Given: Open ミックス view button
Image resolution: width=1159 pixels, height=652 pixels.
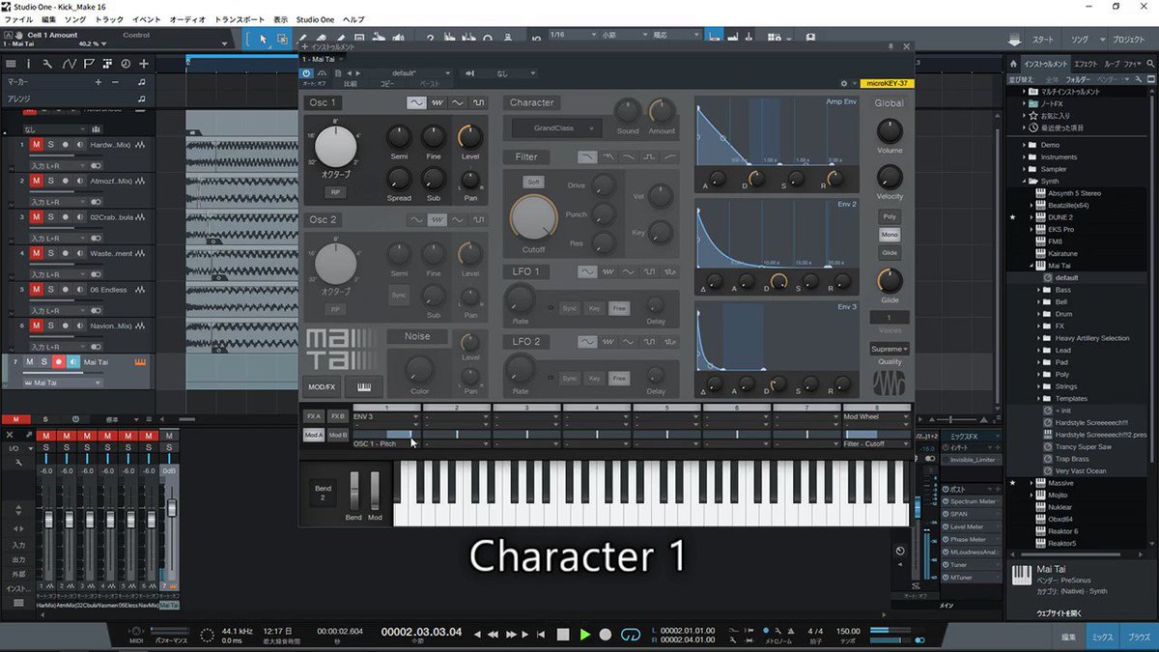Looking at the screenshot, I should click(1102, 637).
